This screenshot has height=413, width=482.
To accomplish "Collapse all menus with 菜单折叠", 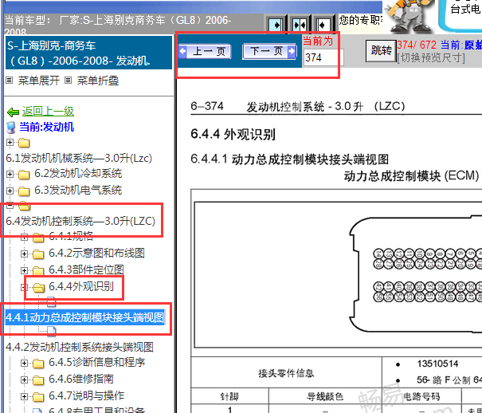I will click(98, 81).
